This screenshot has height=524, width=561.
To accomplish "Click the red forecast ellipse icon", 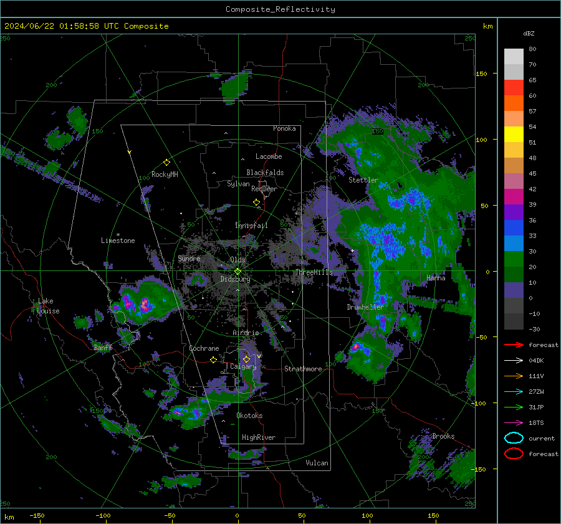I will (514, 454).
